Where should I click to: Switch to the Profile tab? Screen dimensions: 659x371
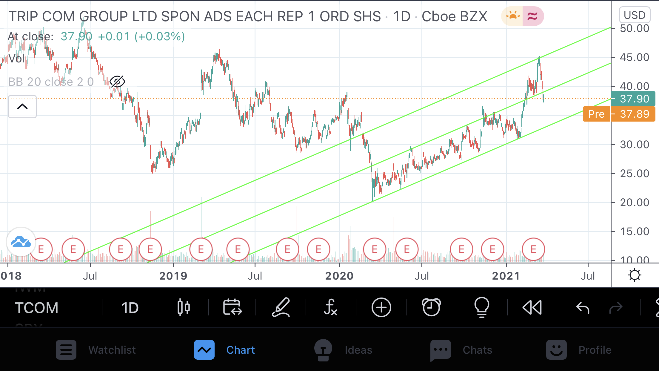point(579,350)
